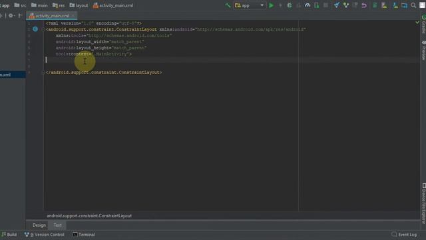Open the Build tool window
The height and width of the screenshot is (240, 426).
(x=9, y=235)
